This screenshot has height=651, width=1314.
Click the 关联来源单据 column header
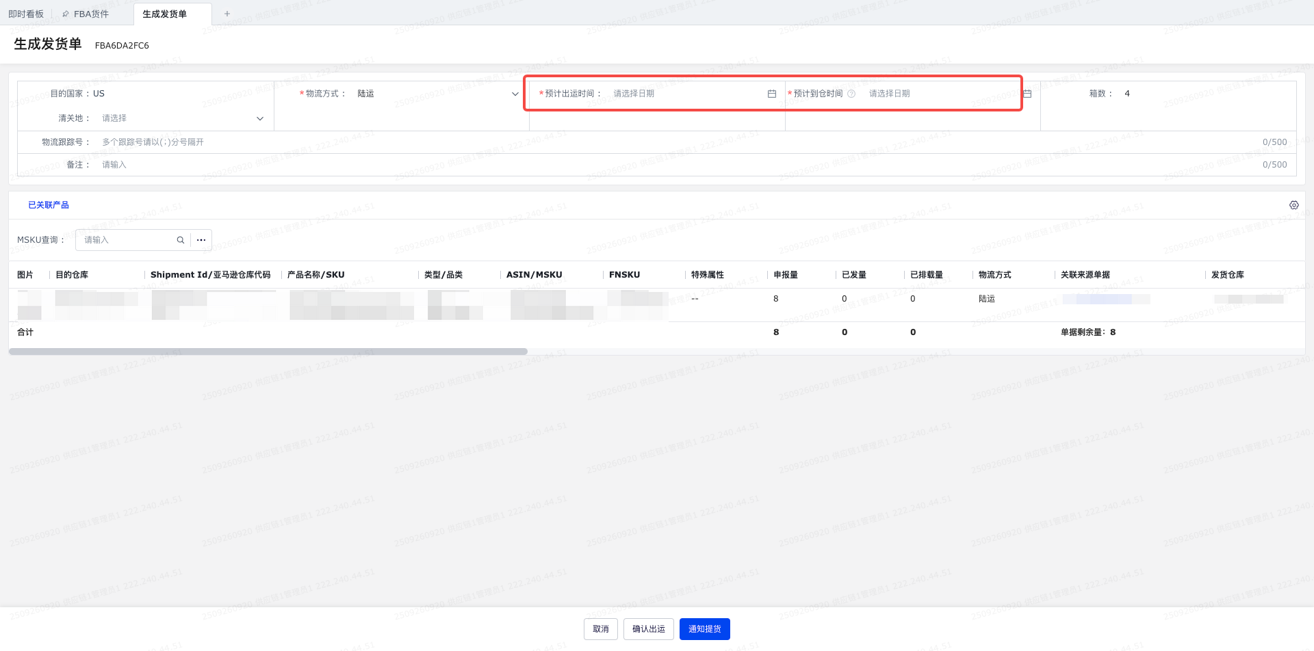tap(1085, 275)
